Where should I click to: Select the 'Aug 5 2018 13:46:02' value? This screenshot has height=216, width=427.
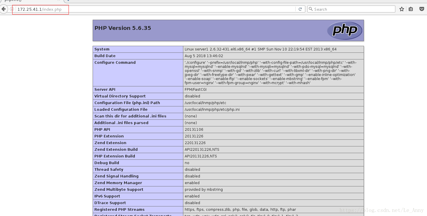pos(204,56)
